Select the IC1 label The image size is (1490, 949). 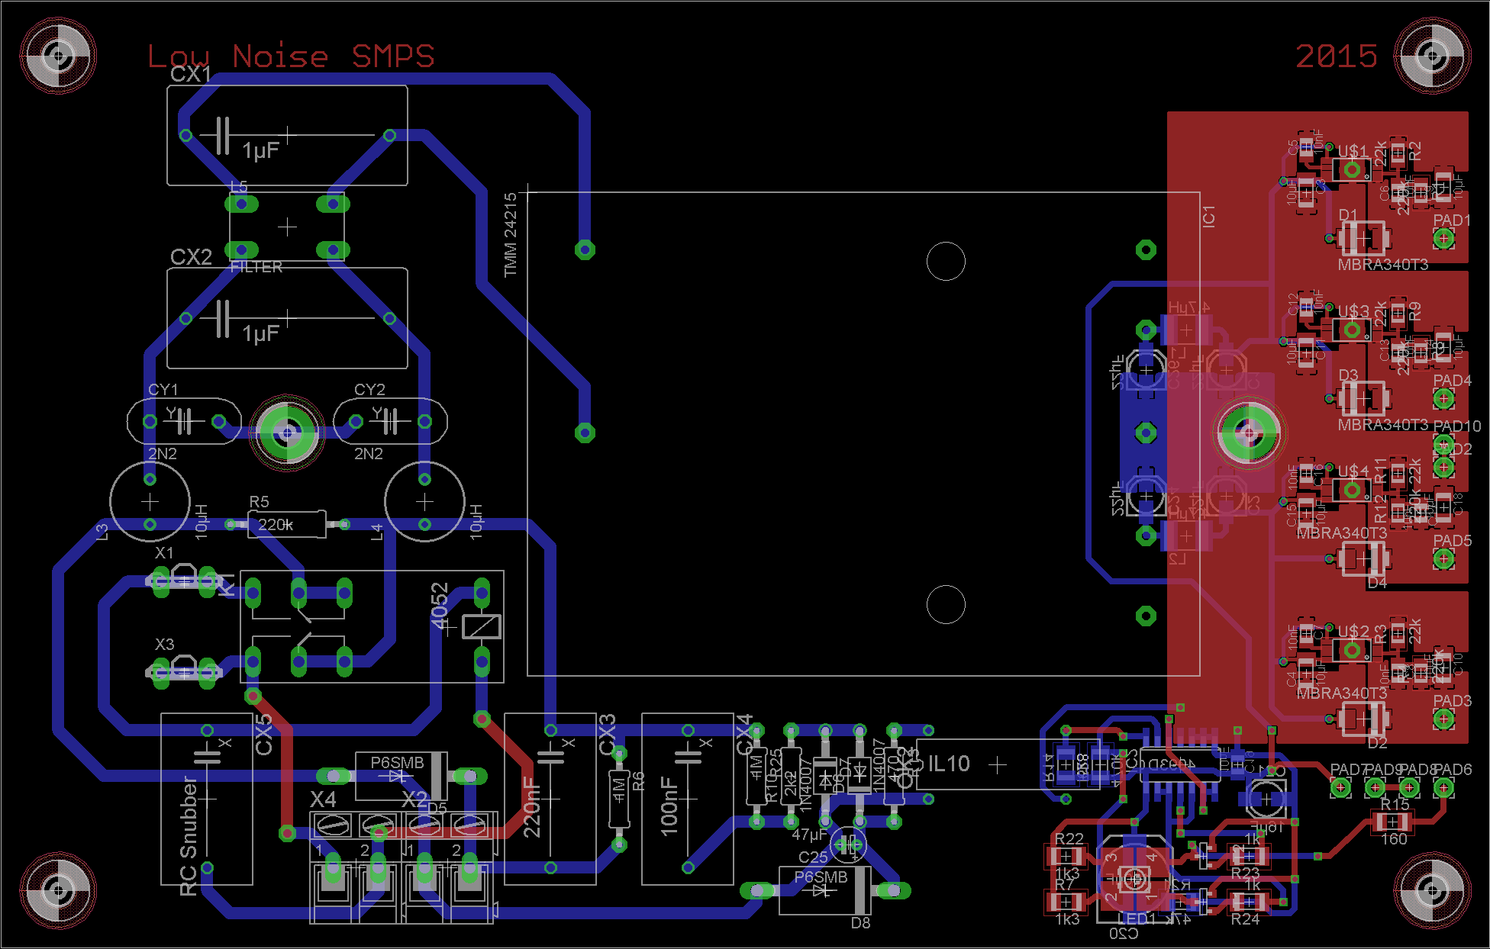1208,216
